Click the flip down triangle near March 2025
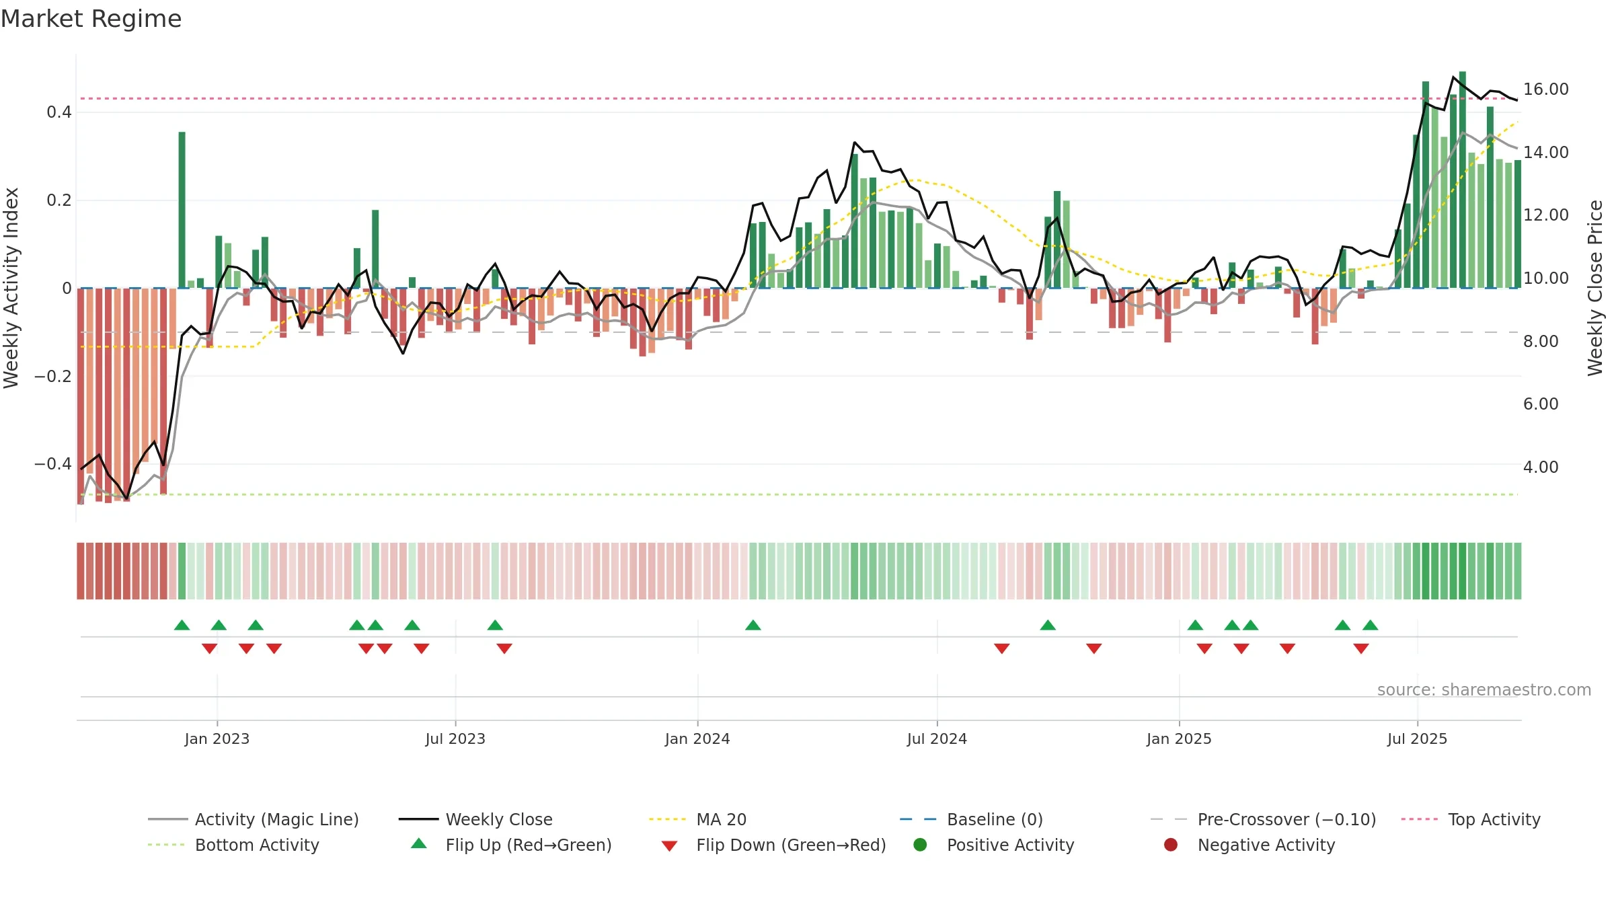Viewport: 1614px width, 908px height. (x=1288, y=648)
